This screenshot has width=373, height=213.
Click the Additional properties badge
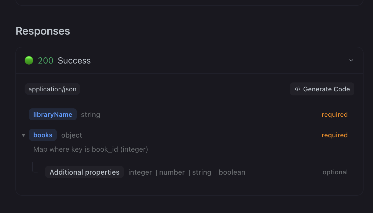click(x=84, y=172)
